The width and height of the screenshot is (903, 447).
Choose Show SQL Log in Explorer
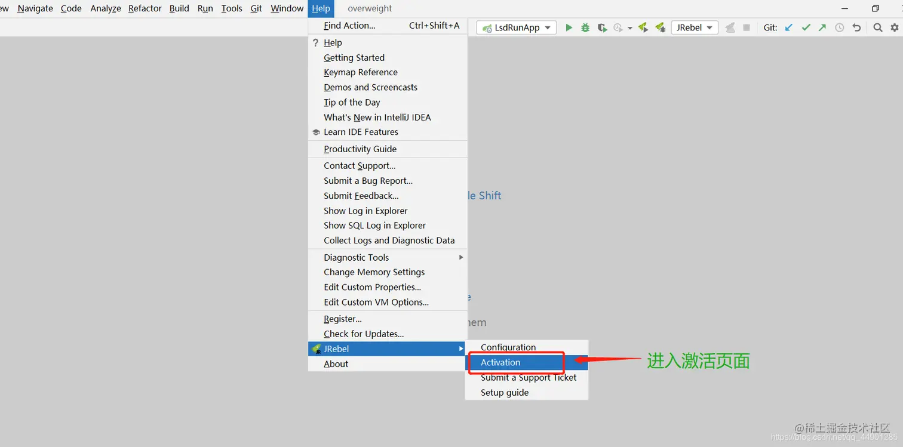click(x=387, y=225)
